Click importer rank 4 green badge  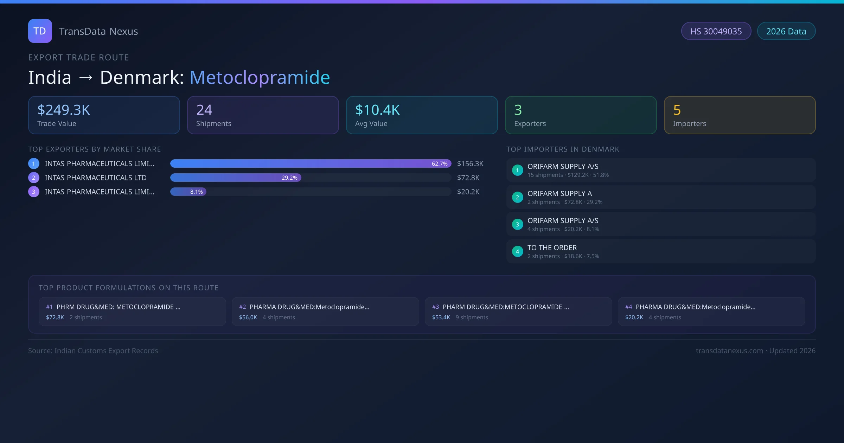point(517,251)
